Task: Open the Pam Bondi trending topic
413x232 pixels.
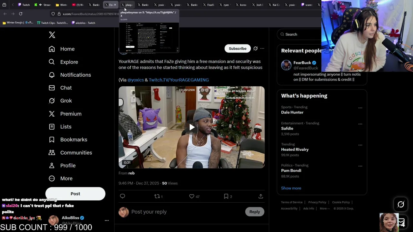Action: point(291,171)
